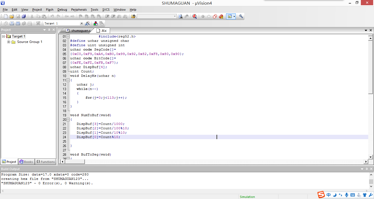Toggle Sogou Chinese input mode
374x199 pixels.
329,195
